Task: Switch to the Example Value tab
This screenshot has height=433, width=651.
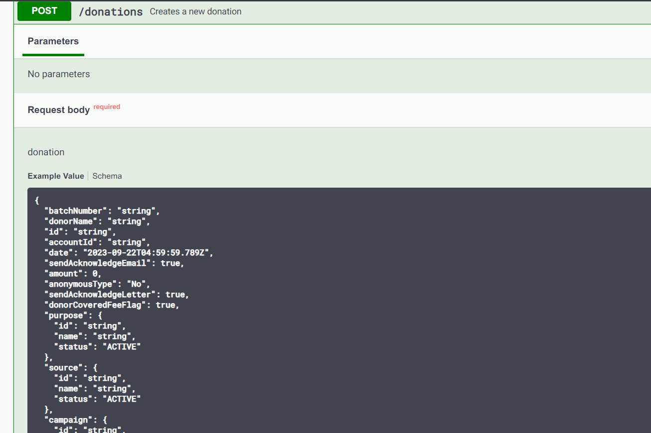Action: [56, 176]
